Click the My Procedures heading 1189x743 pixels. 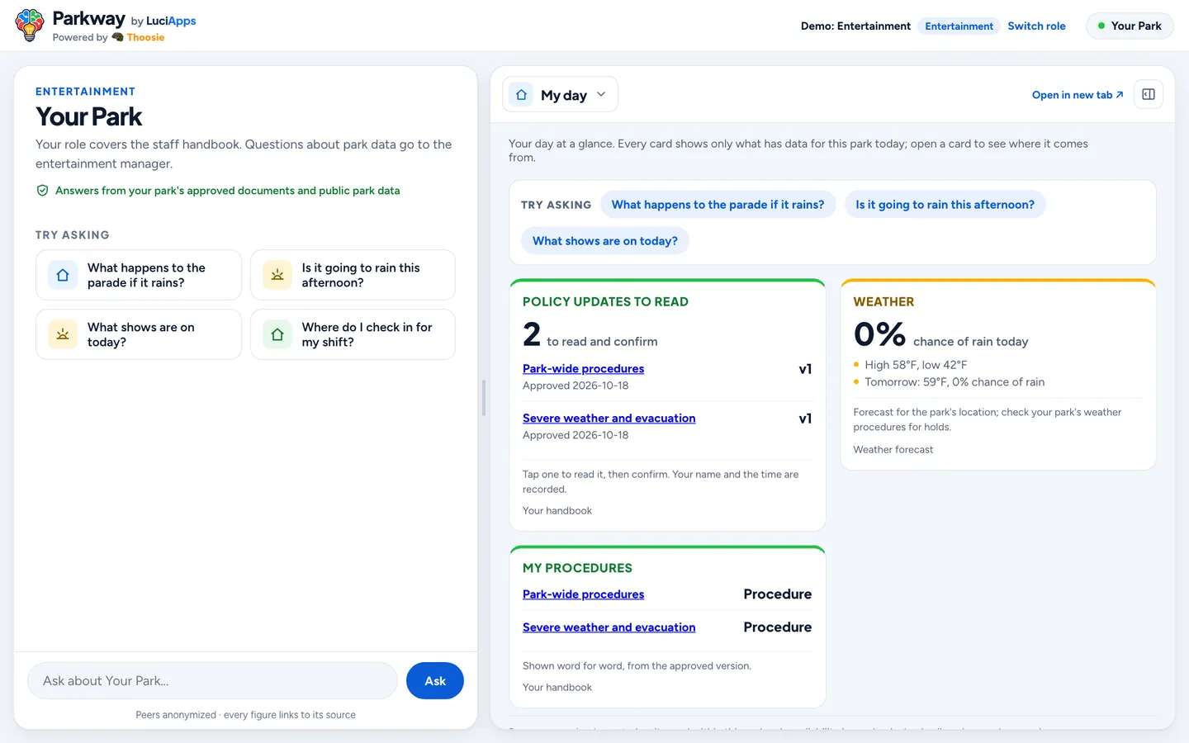577,568
